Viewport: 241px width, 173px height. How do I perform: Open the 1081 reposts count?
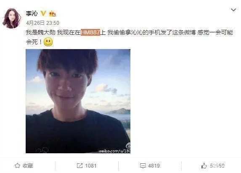tap(91, 166)
